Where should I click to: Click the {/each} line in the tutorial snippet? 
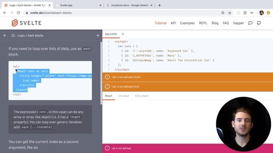(22, 90)
